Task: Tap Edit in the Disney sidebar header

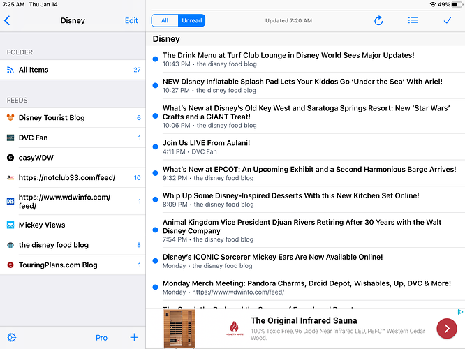Action: (131, 20)
